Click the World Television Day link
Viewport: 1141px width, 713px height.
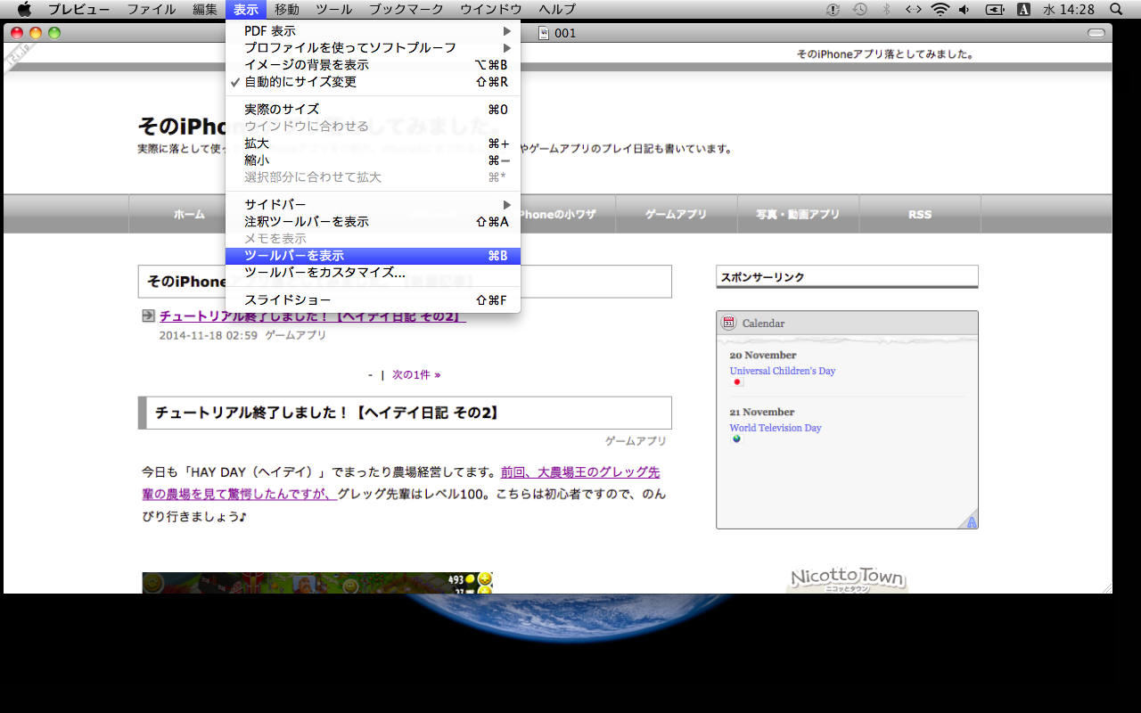(x=776, y=428)
